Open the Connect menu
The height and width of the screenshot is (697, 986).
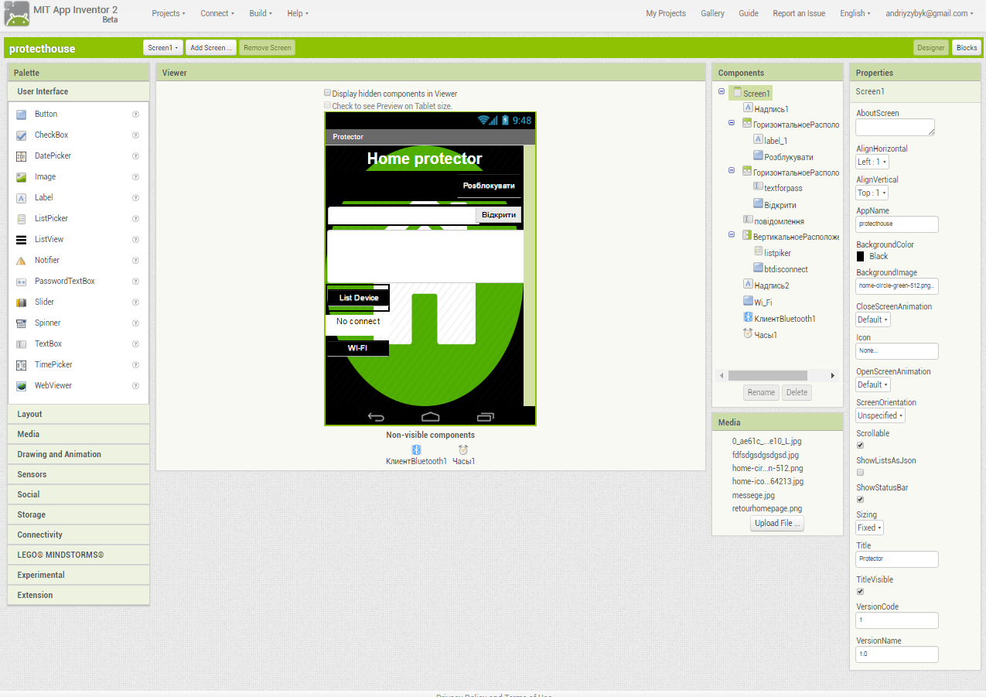217,13
